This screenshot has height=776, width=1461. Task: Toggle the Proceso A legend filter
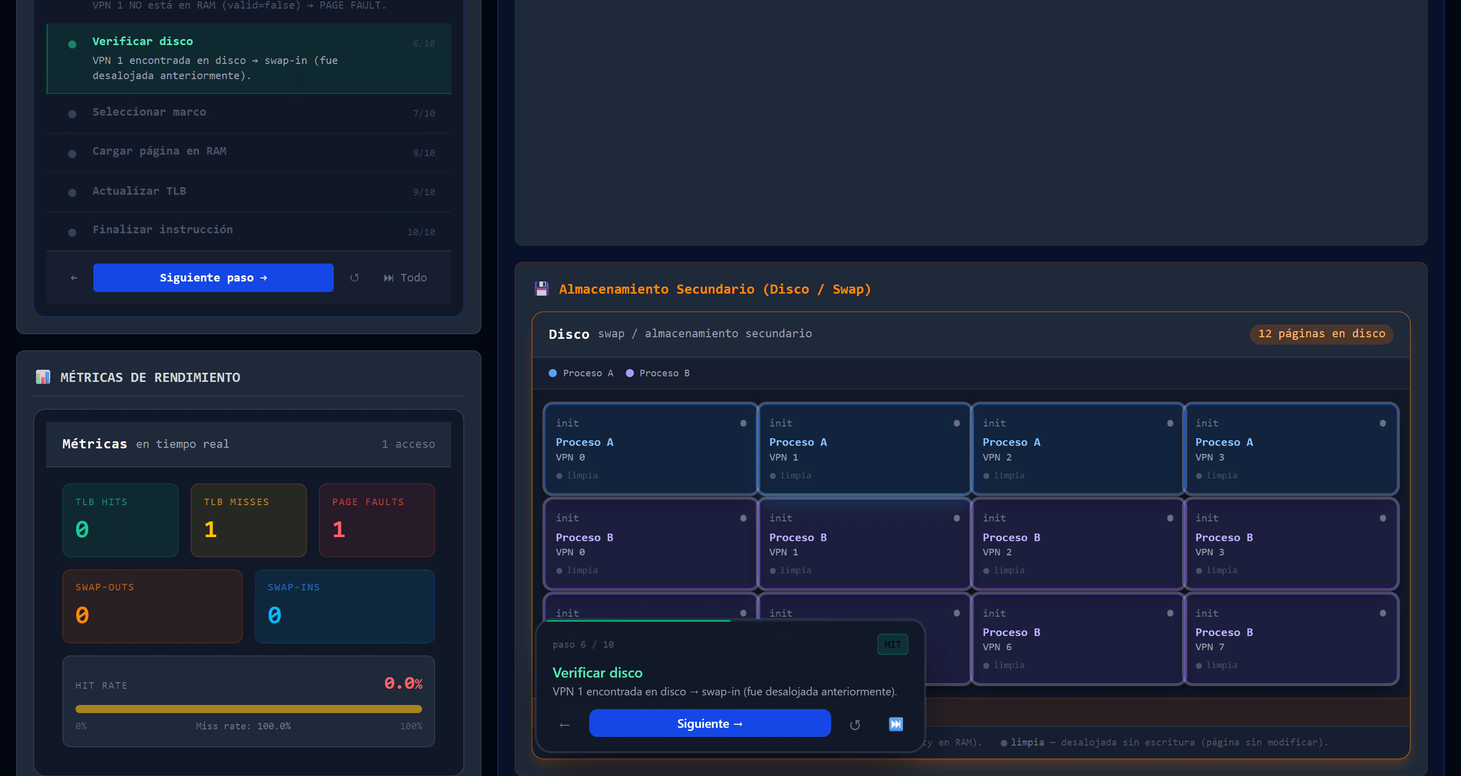[581, 373]
